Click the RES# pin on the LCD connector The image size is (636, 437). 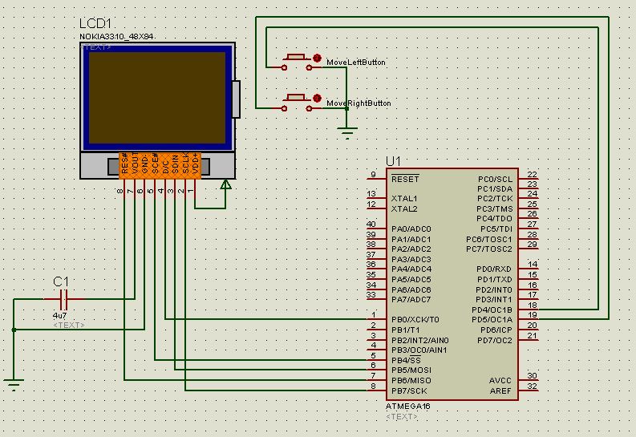pyautogui.click(x=124, y=165)
